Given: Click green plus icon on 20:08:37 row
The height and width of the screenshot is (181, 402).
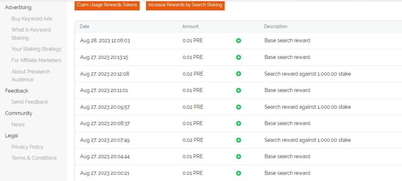Looking at the screenshot, I should 238,123.
